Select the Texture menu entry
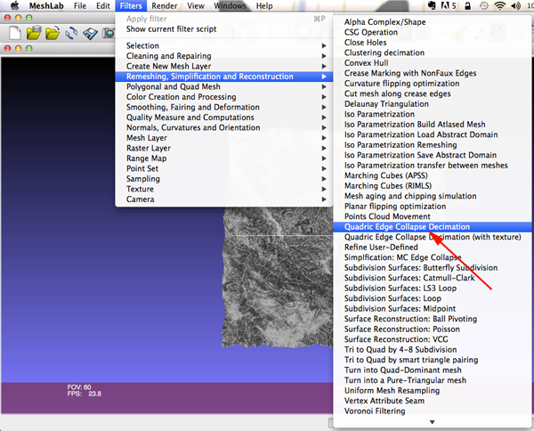 click(223, 189)
